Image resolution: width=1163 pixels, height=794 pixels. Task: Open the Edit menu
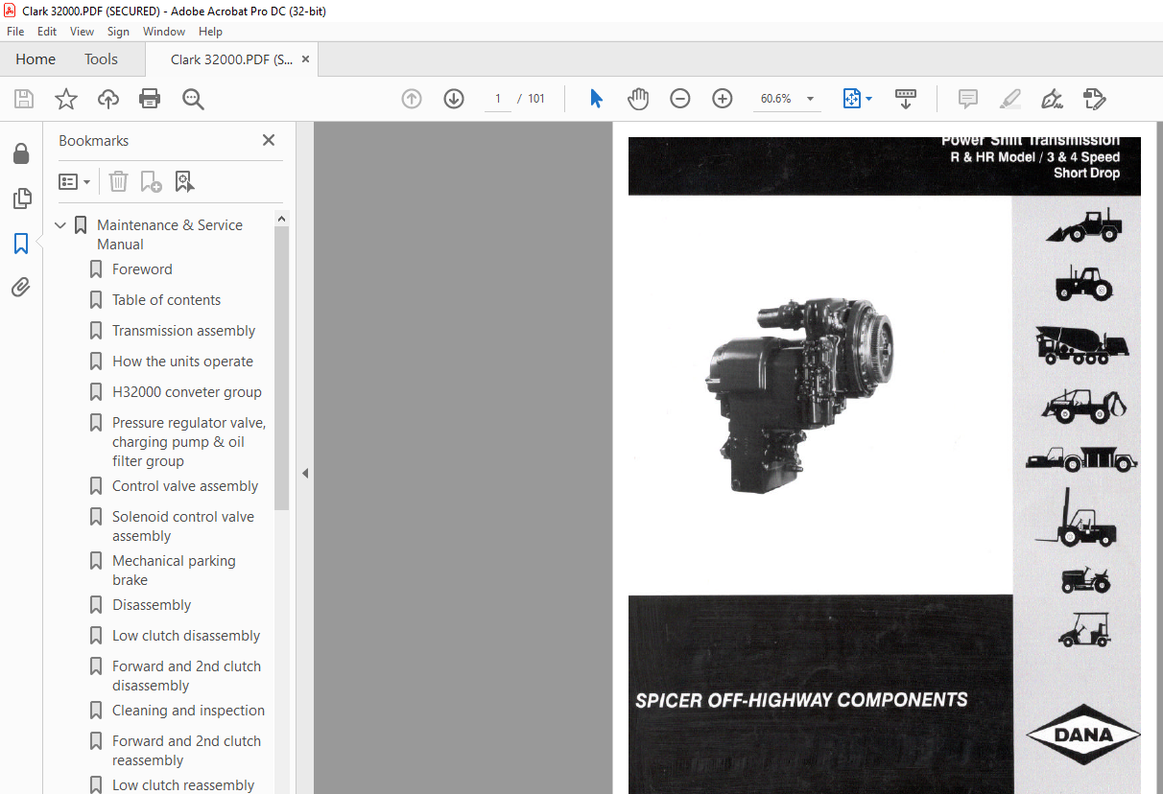click(x=47, y=32)
